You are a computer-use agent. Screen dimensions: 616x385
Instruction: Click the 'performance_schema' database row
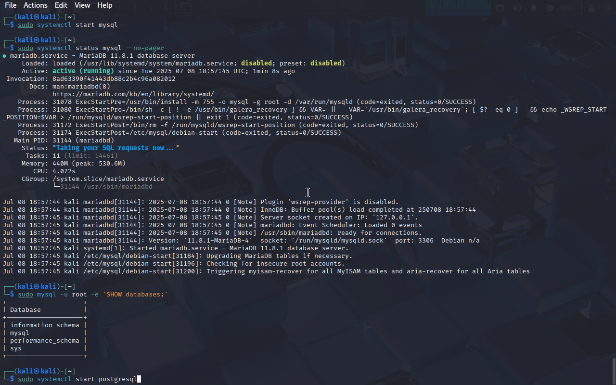(x=45, y=341)
